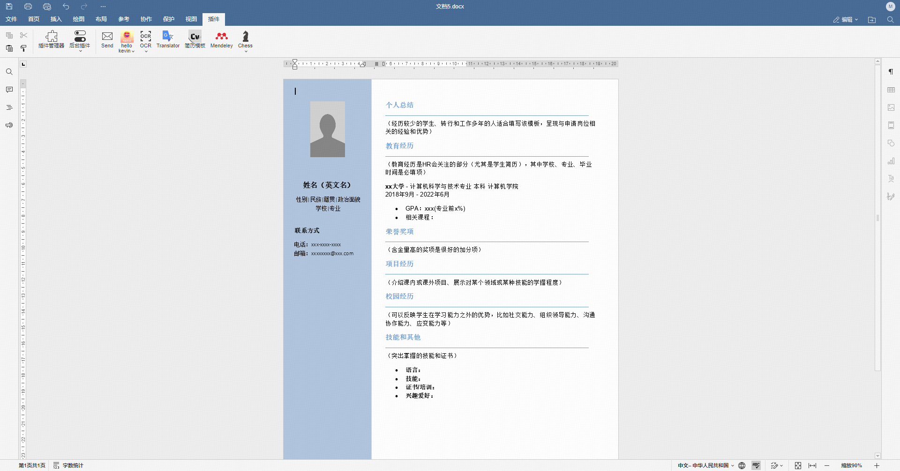This screenshot has width=900, height=471.
Task: Undo the last action
Action: (66, 7)
